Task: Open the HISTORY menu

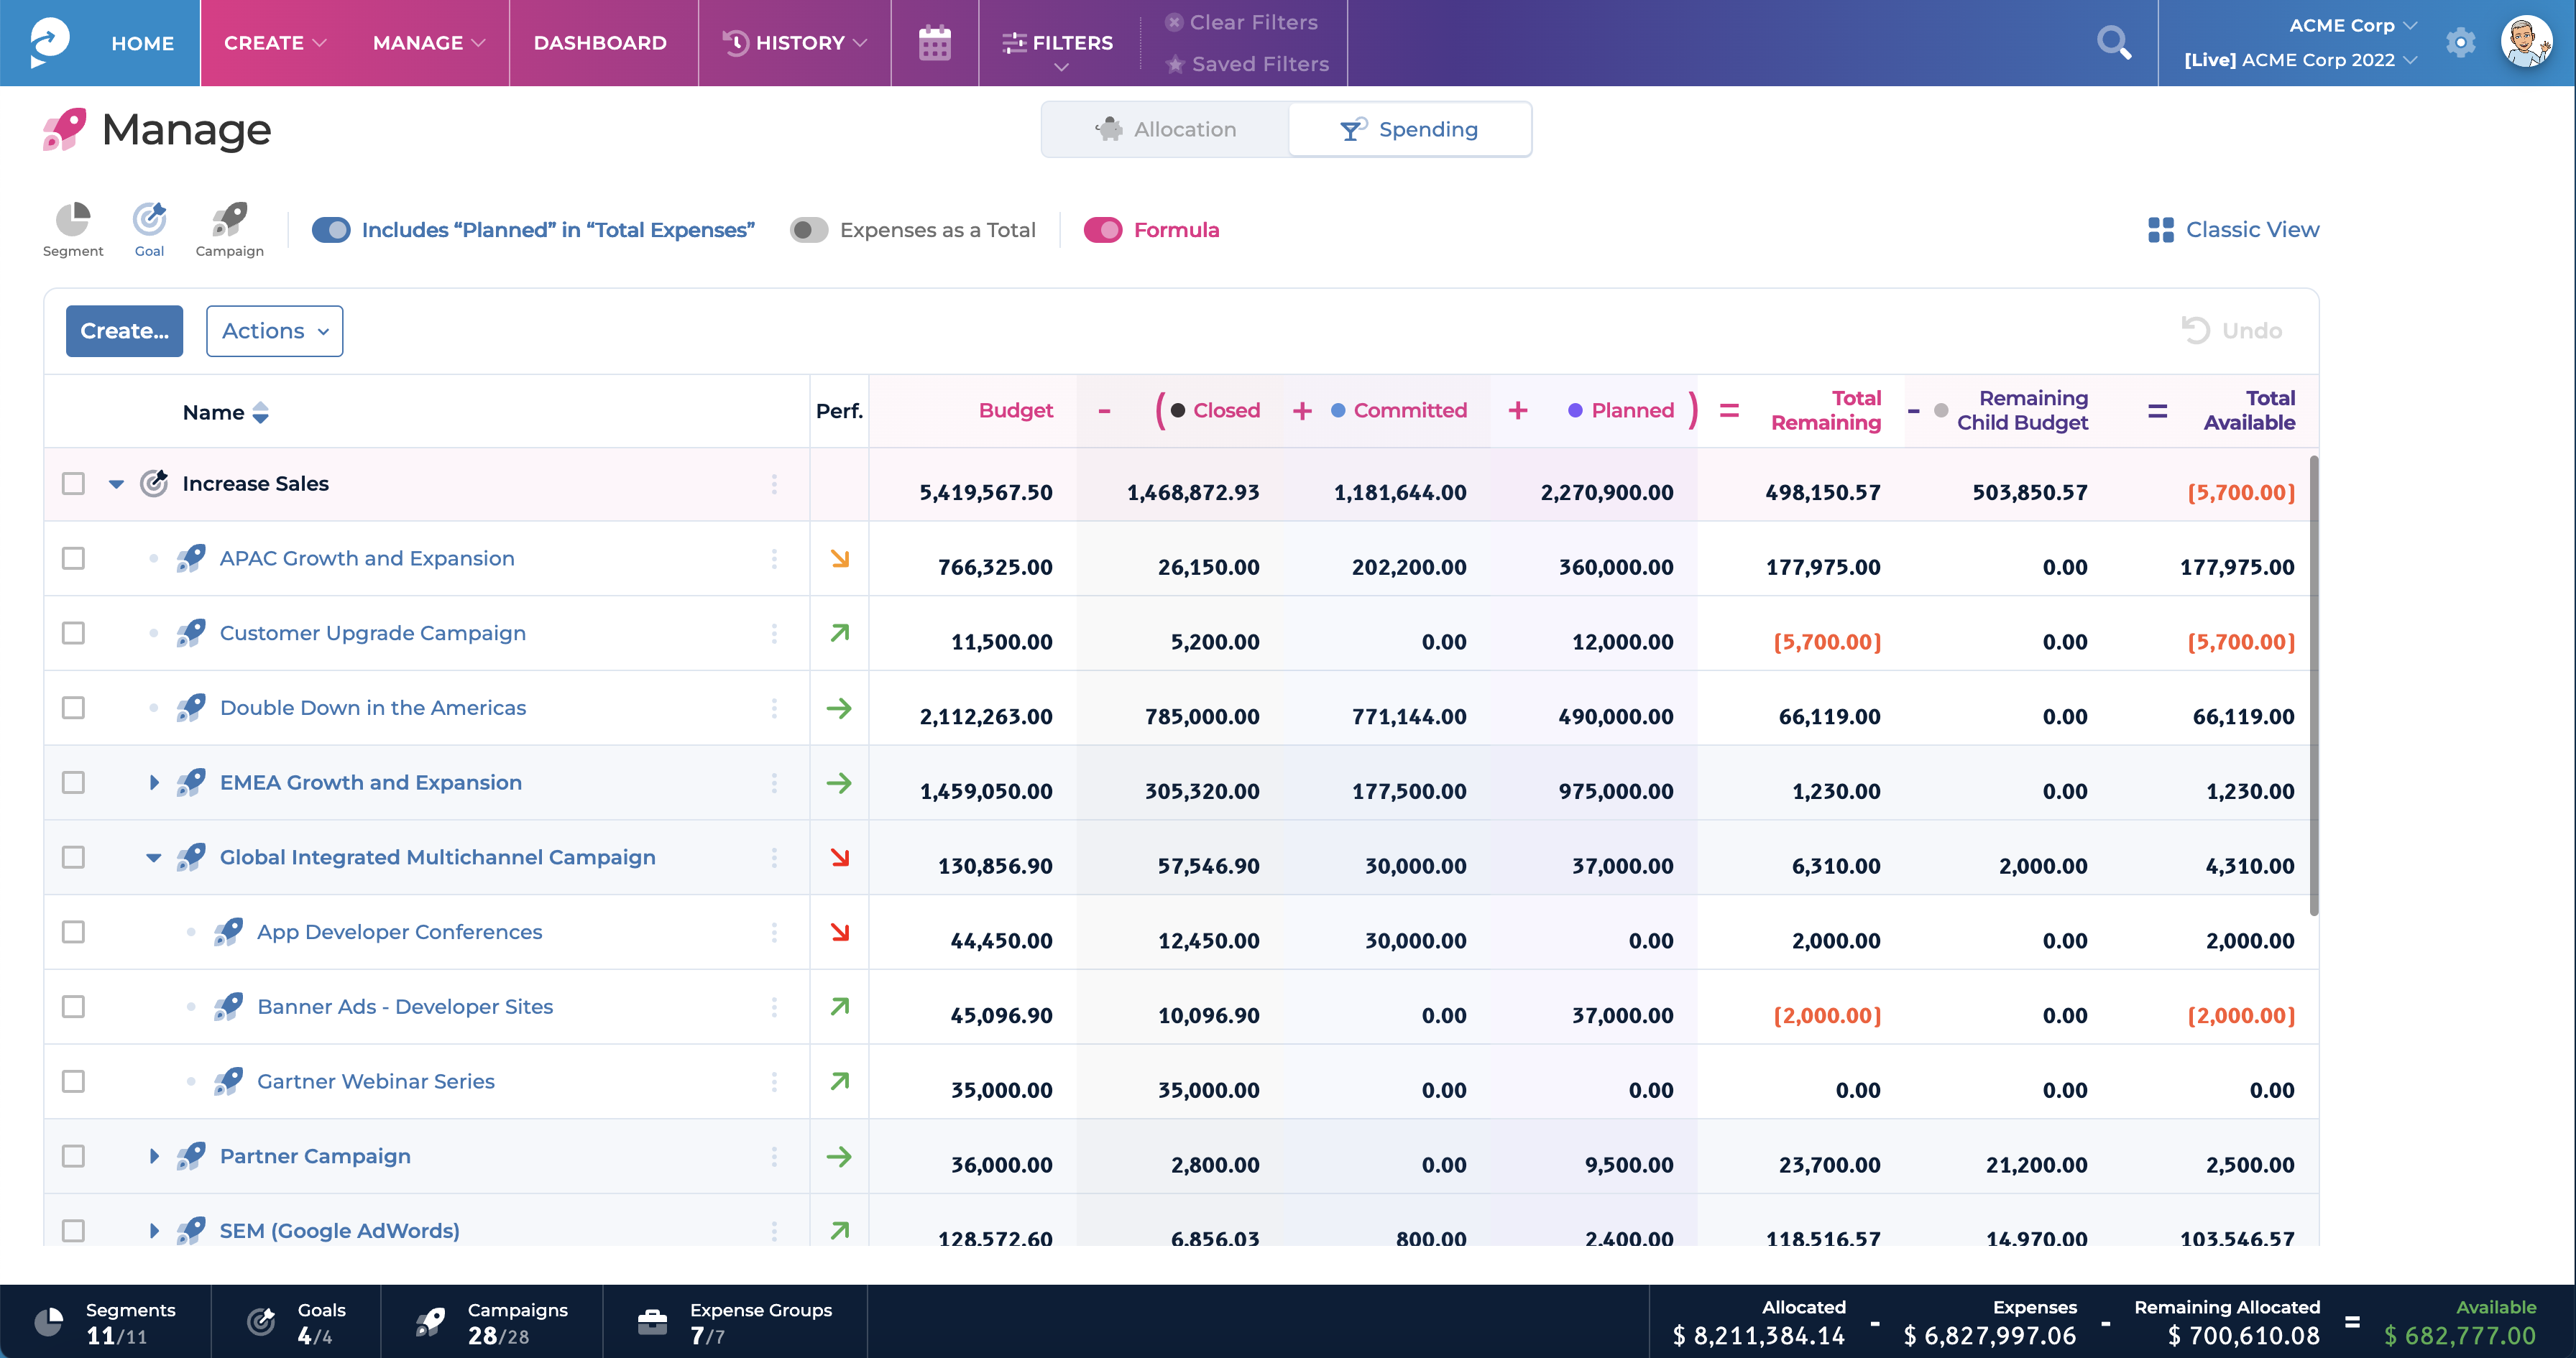Action: pos(795,43)
